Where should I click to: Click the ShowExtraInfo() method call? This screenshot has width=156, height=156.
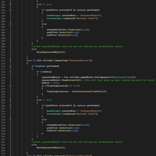click(x=72, y=80)
